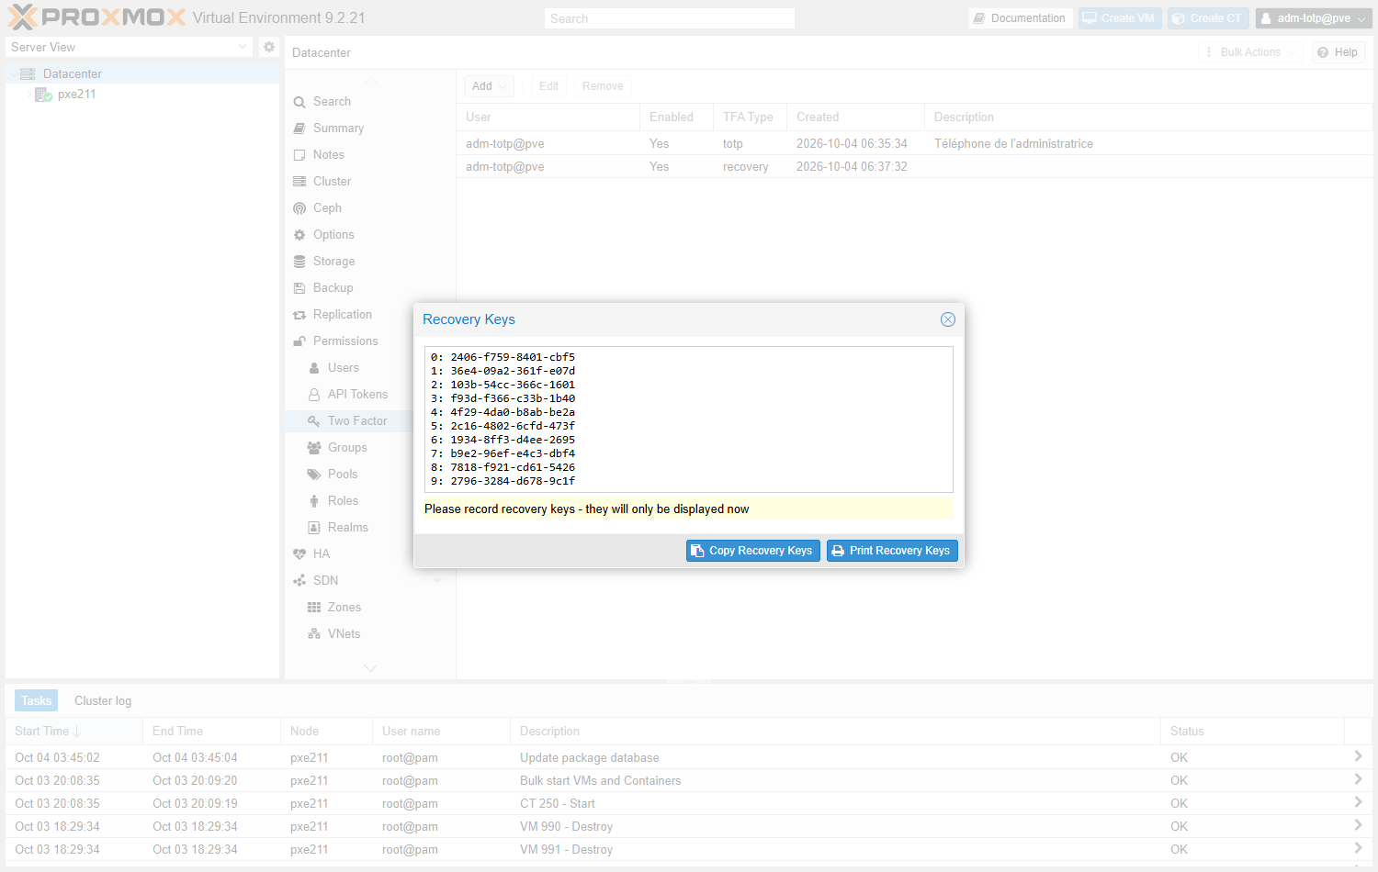Select the totp row for adm-totp@pve
Image resolution: width=1378 pixels, height=872 pixels.
click(x=914, y=143)
